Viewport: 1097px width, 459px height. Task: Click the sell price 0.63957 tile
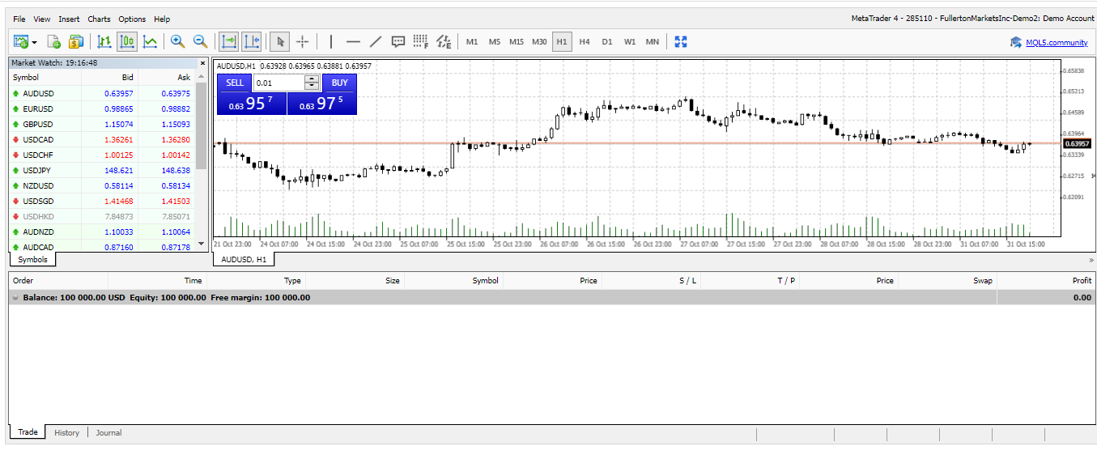[x=252, y=104]
